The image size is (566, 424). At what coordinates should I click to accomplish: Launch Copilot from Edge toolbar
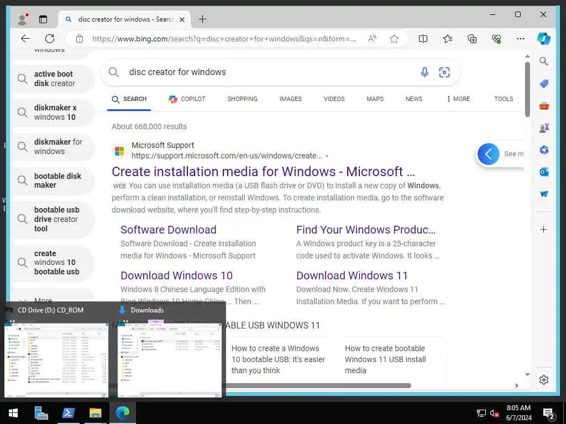(544, 39)
